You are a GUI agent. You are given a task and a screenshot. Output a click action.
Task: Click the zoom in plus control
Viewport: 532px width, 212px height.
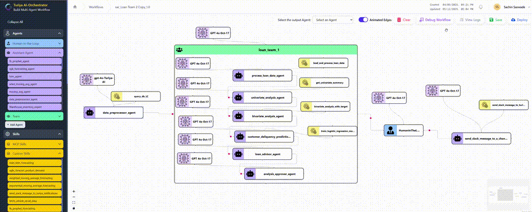click(74, 191)
